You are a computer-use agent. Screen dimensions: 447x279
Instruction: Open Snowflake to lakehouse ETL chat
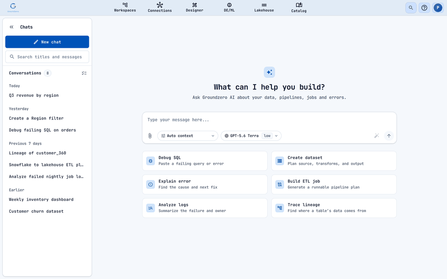tap(47, 165)
